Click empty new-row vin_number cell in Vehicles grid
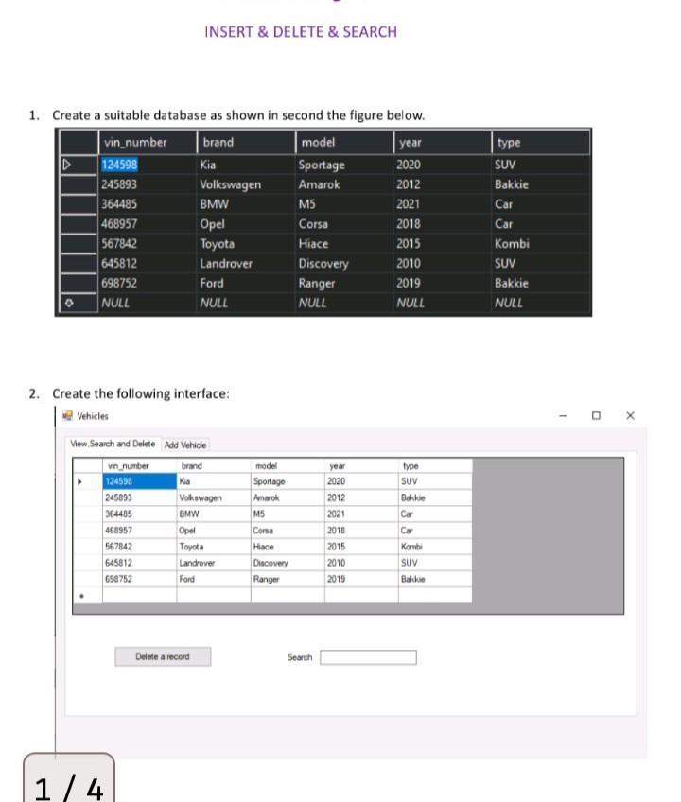This screenshot has height=802, width=681. 139,596
